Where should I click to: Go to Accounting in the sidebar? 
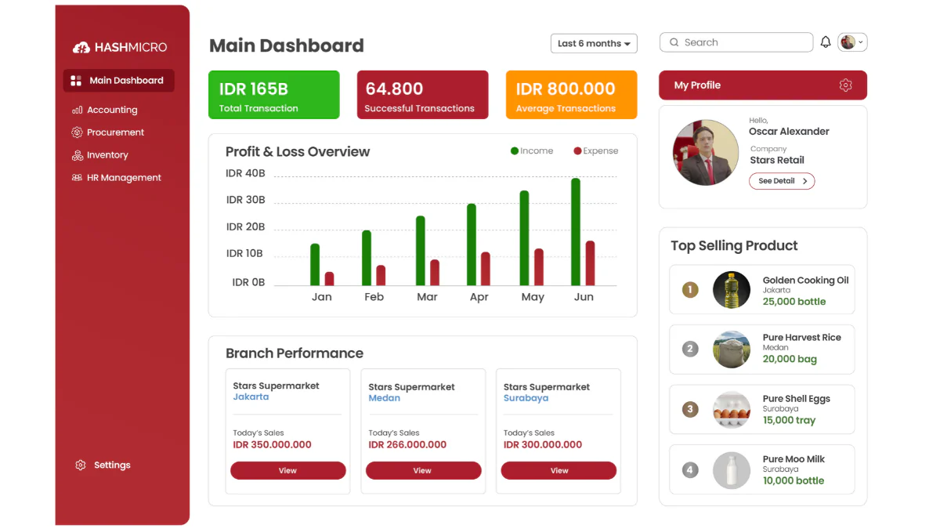tap(105, 111)
